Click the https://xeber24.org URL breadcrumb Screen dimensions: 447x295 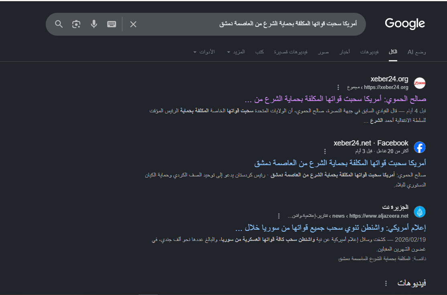point(386,87)
